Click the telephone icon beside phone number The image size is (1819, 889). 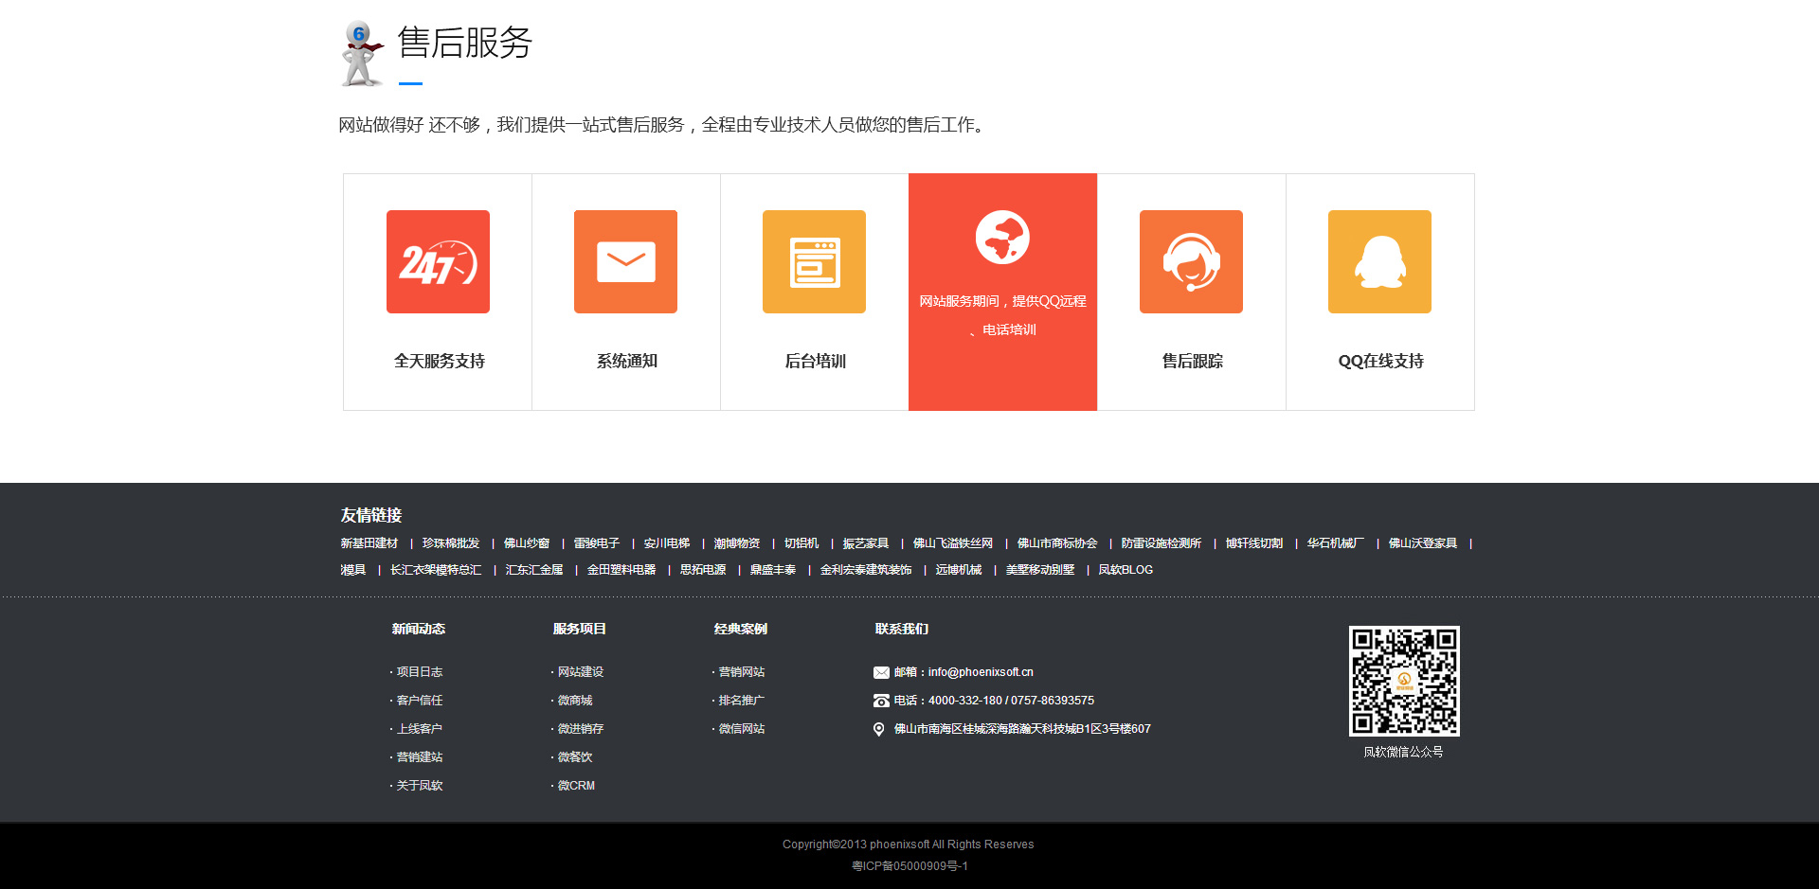point(881,702)
